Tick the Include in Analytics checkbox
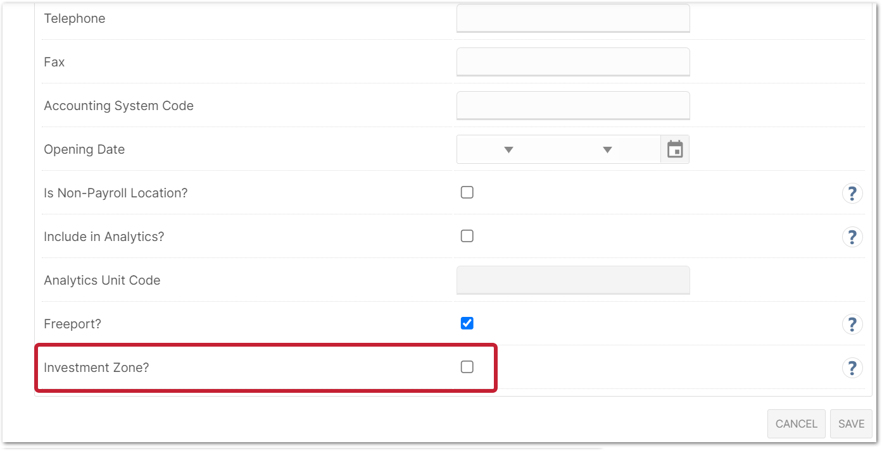The width and height of the screenshot is (882, 451). 467,236
